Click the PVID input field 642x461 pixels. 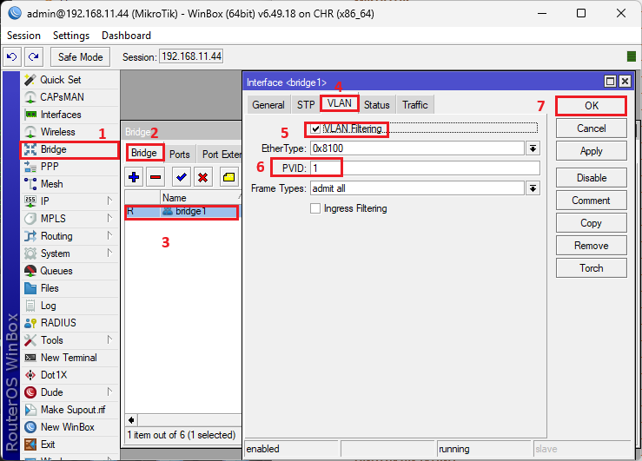[424, 168]
